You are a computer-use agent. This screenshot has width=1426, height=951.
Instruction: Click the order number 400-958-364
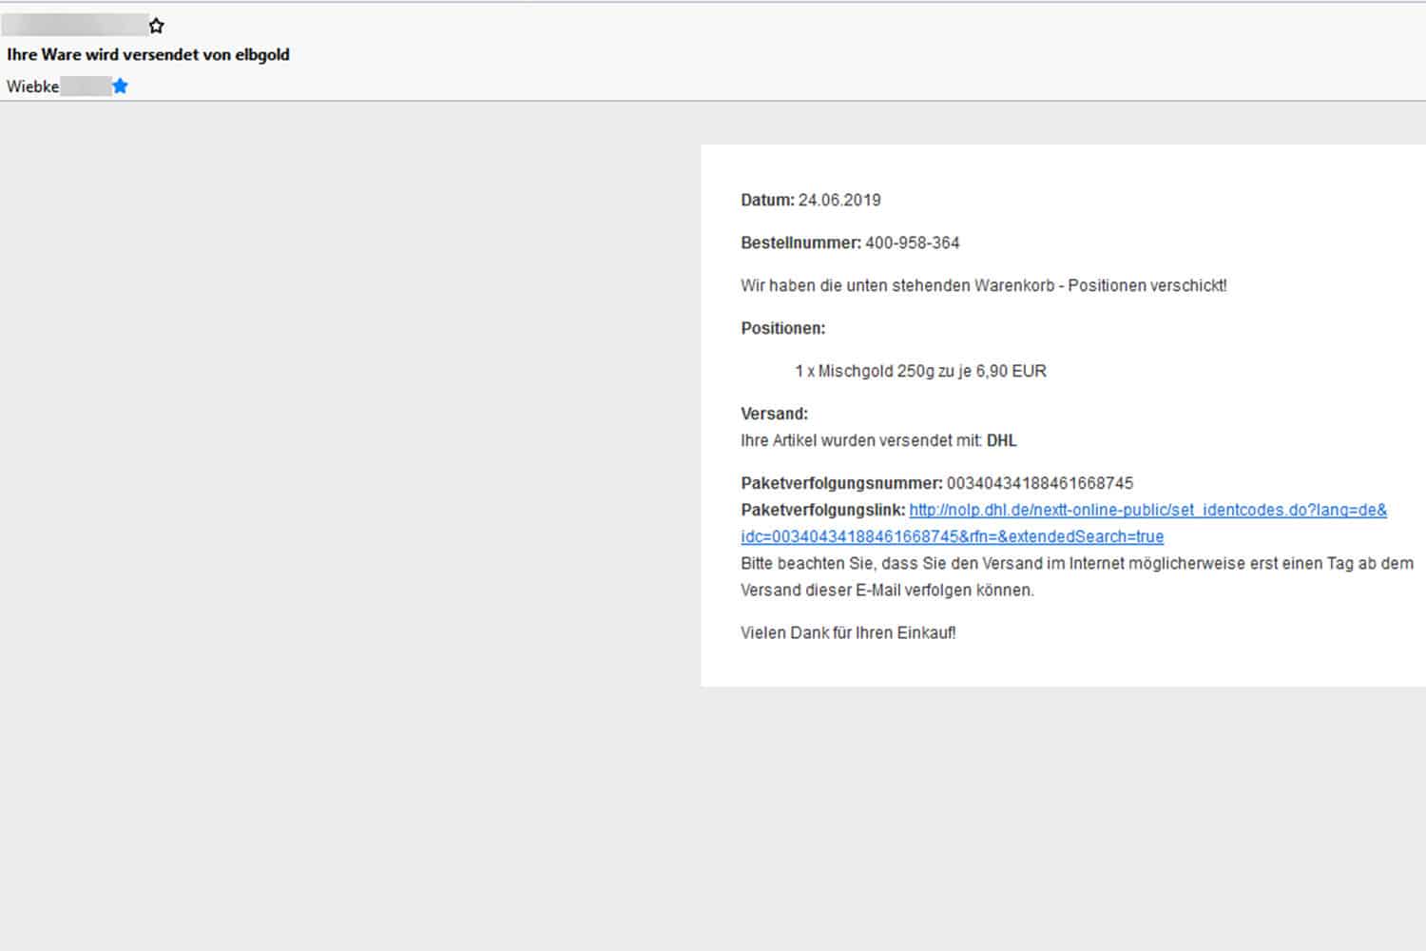[912, 243]
